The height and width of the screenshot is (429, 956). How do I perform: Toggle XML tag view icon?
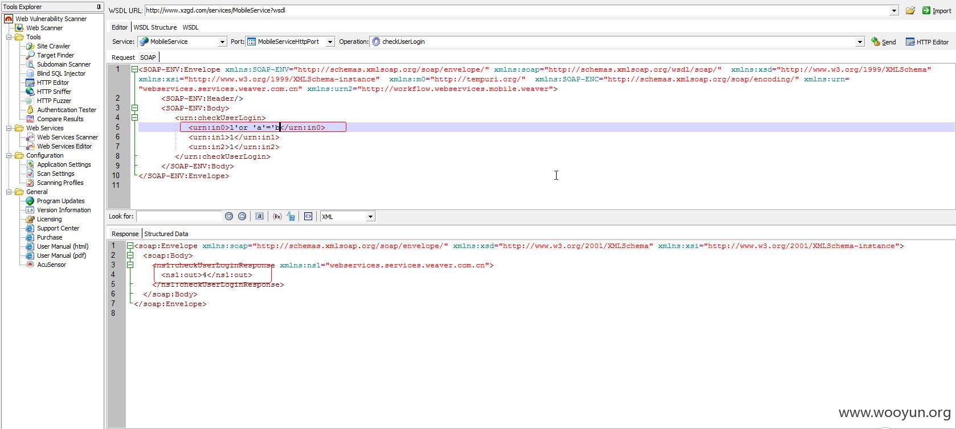pyautogui.click(x=308, y=216)
